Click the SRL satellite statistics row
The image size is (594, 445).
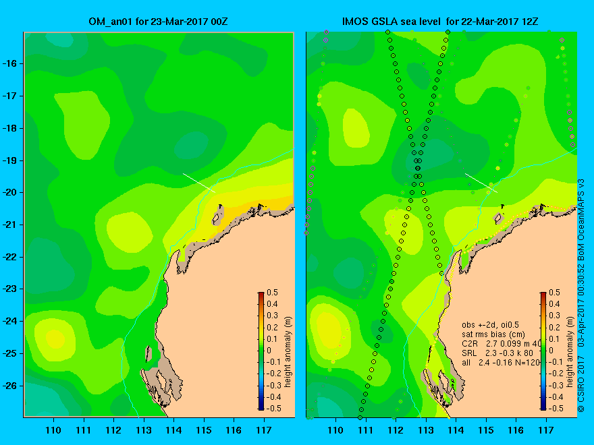[497, 353]
